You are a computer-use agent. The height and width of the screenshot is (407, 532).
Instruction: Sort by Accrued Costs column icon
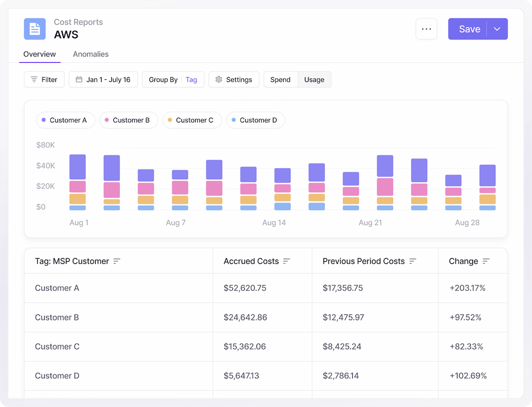click(x=287, y=261)
